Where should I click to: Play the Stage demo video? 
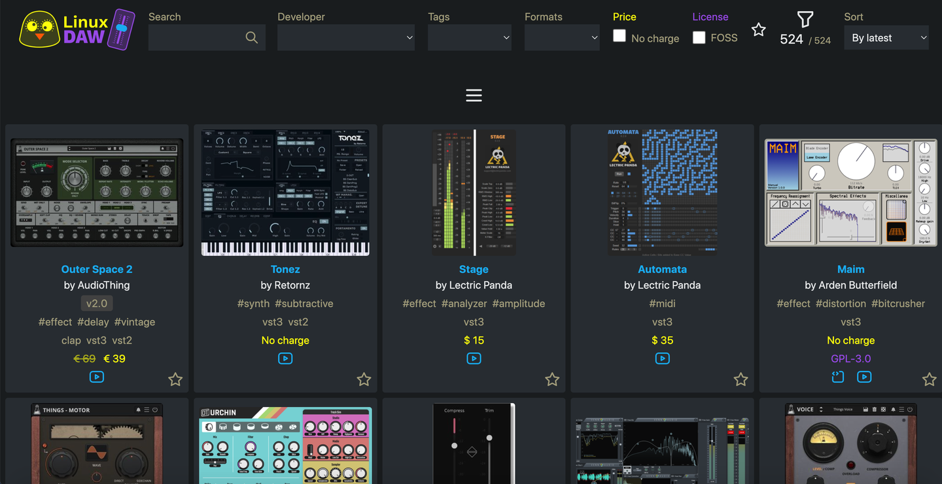pos(474,358)
